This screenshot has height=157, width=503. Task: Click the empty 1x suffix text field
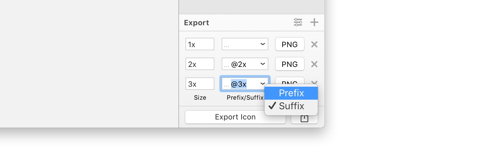[239, 44]
